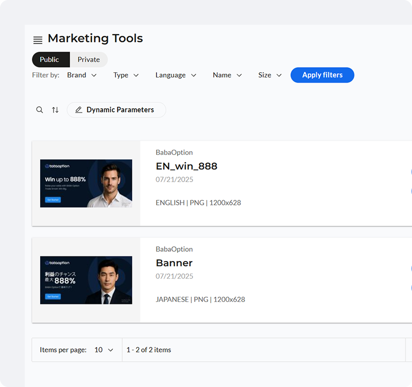This screenshot has width=412, height=387.
Task: Switch to the Private tab
Action: click(89, 59)
